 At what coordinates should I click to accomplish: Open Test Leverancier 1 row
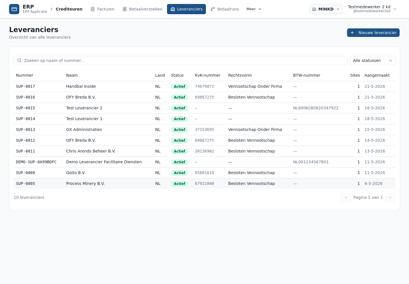pos(204,119)
